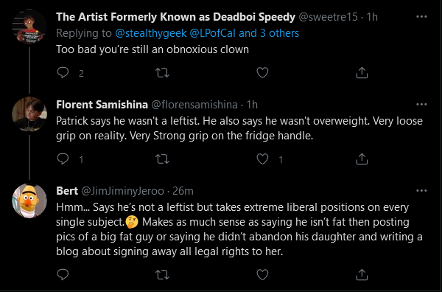The height and width of the screenshot is (292, 442).
Task: Open the @stealthygeek profile link
Action: pyautogui.click(x=151, y=33)
